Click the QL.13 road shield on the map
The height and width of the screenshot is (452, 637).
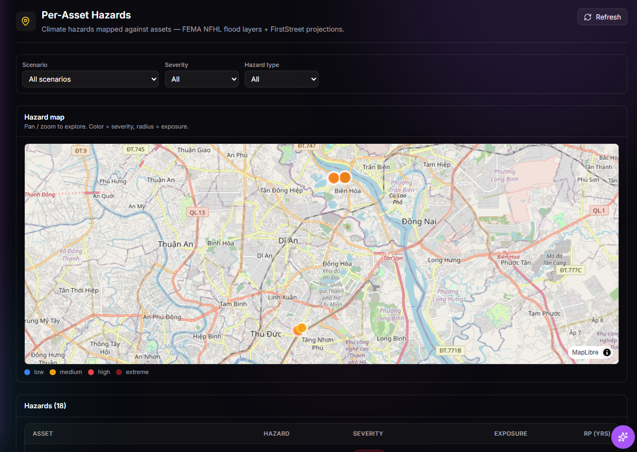click(198, 212)
